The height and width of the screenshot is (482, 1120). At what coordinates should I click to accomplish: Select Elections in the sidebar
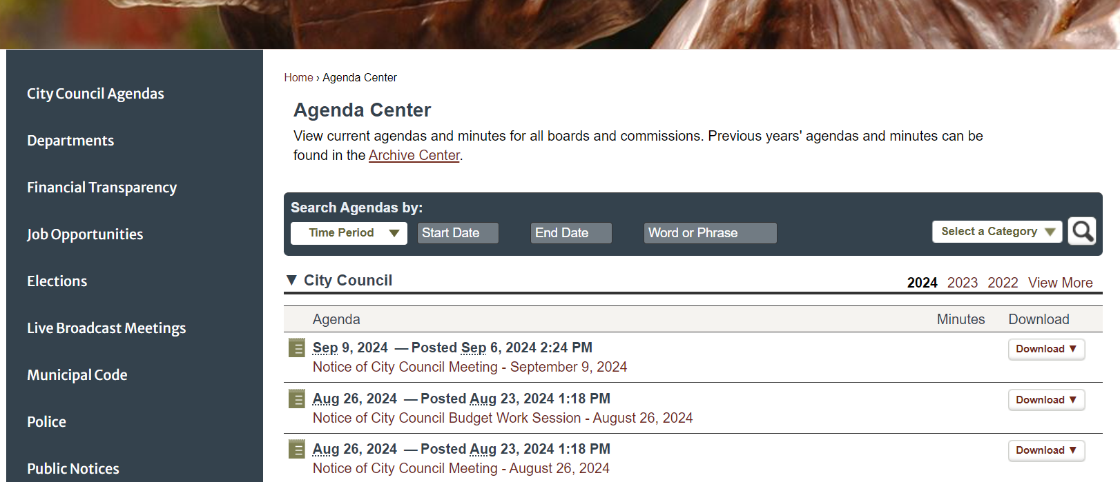click(x=57, y=281)
